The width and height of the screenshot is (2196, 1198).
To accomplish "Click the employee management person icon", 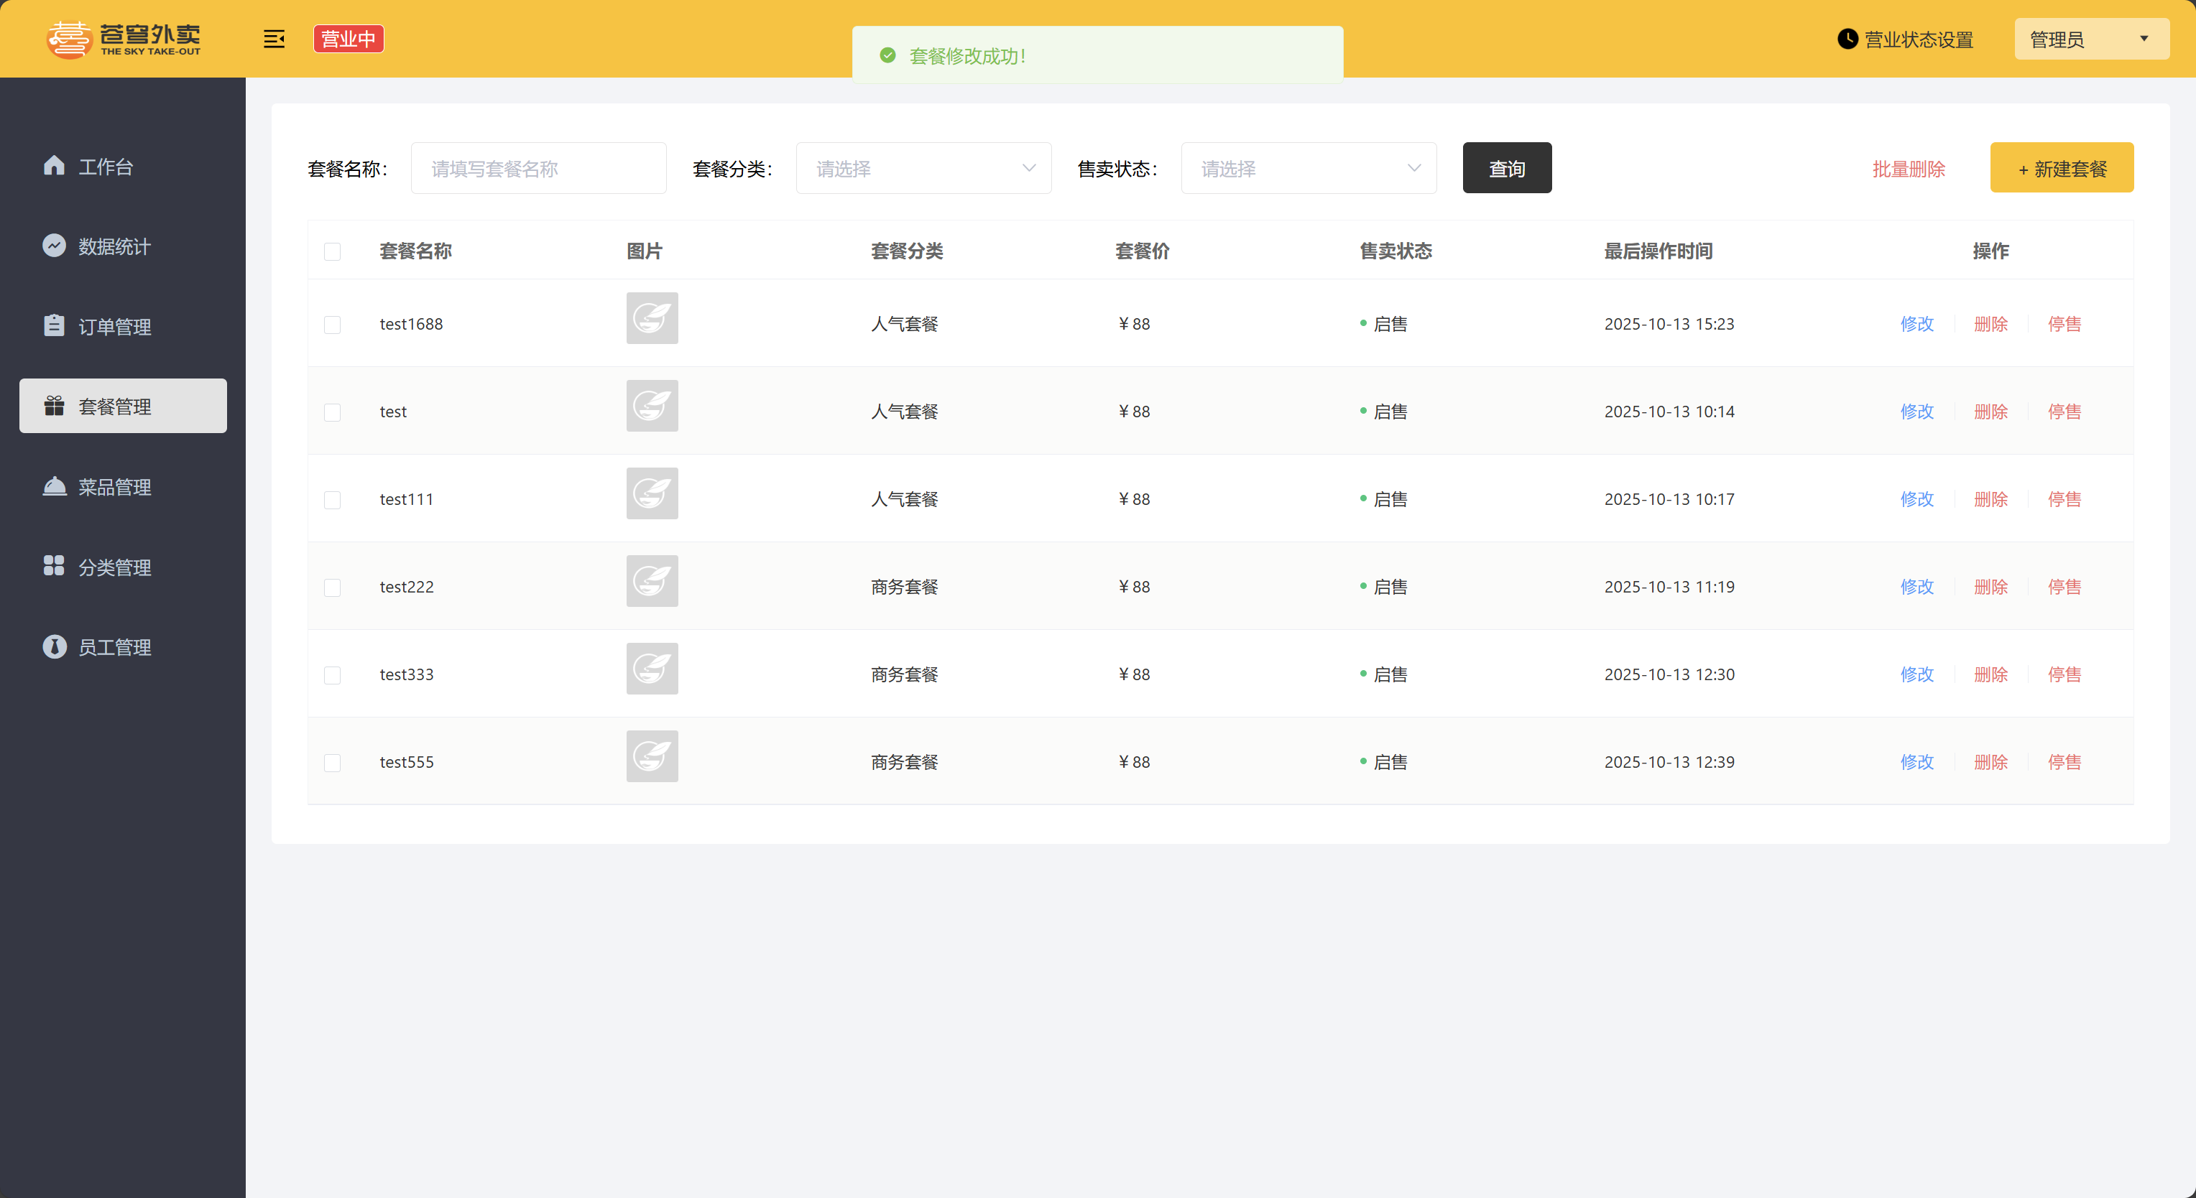I will 54,646.
